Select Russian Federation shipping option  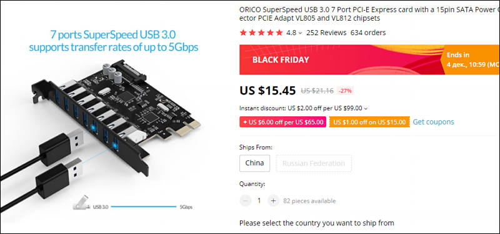[314, 163]
